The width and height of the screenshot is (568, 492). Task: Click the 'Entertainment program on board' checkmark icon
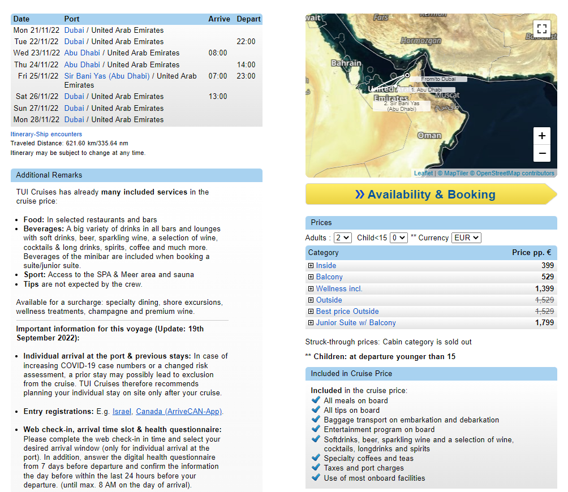(316, 429)
